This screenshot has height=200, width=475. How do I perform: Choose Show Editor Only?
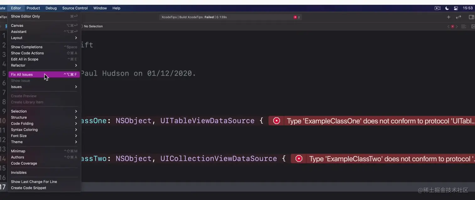44,16
